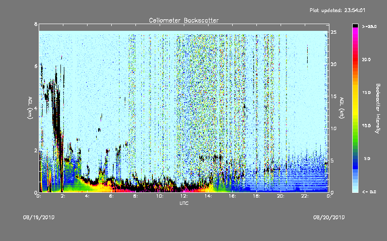Click the right kft axis tick '20'
Viewport: 387px width, 241px height.
click(334, 65)
